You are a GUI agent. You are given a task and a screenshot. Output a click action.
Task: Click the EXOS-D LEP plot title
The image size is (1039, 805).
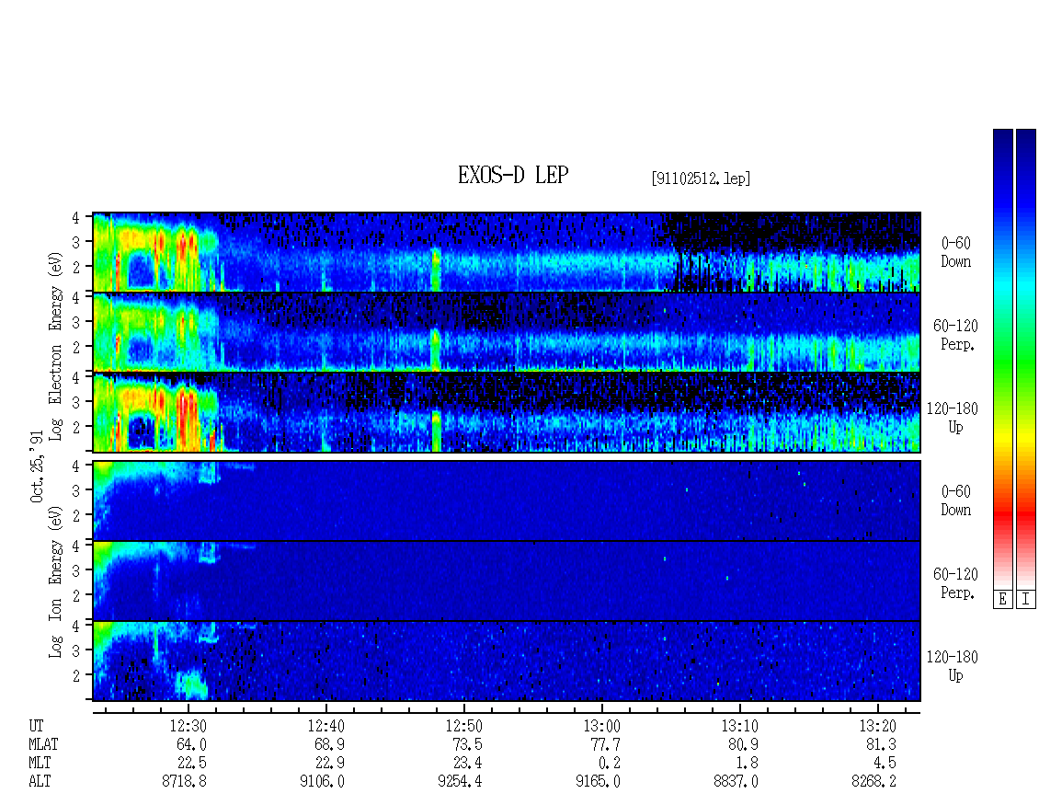click(x=513, y=175)
